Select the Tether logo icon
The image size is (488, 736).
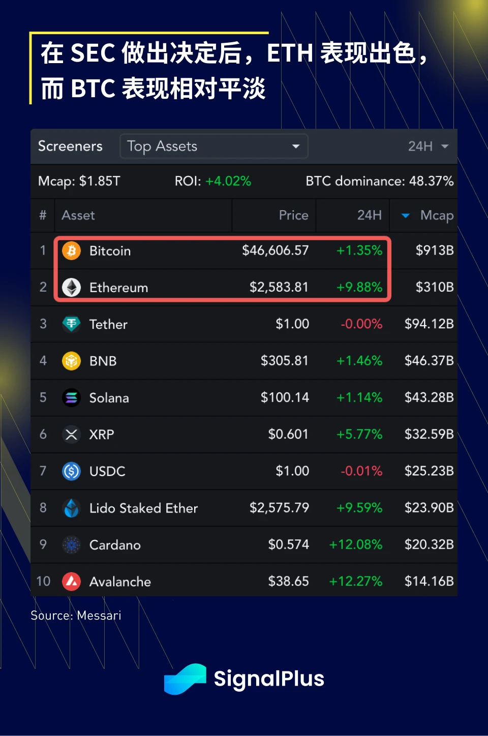tap(71, 324)
